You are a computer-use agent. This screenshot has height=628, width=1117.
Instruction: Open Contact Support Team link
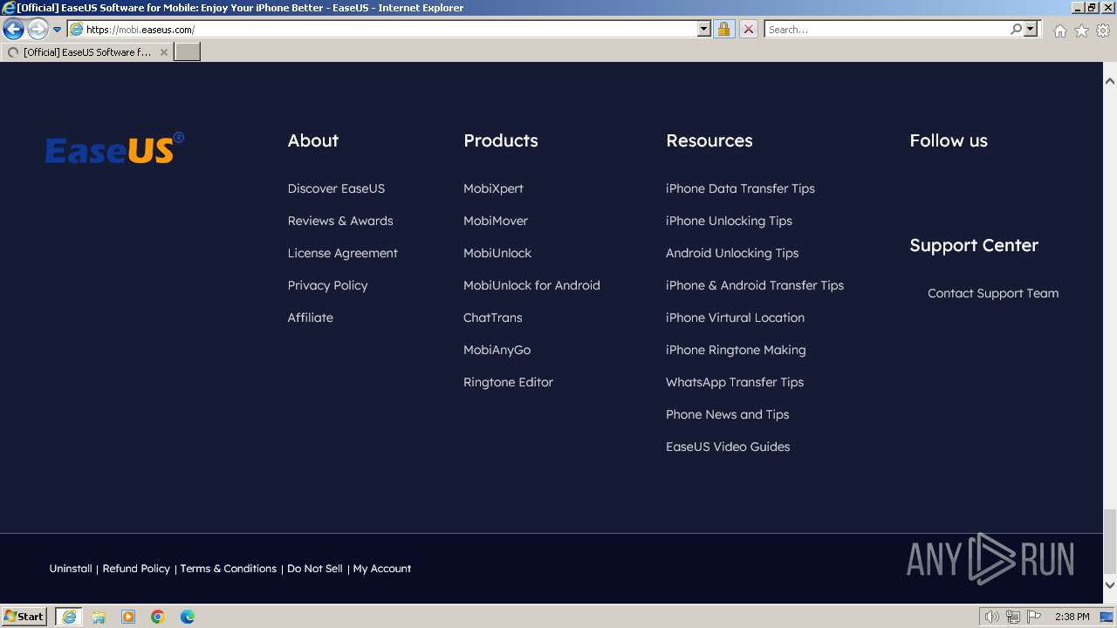[993, 293]
